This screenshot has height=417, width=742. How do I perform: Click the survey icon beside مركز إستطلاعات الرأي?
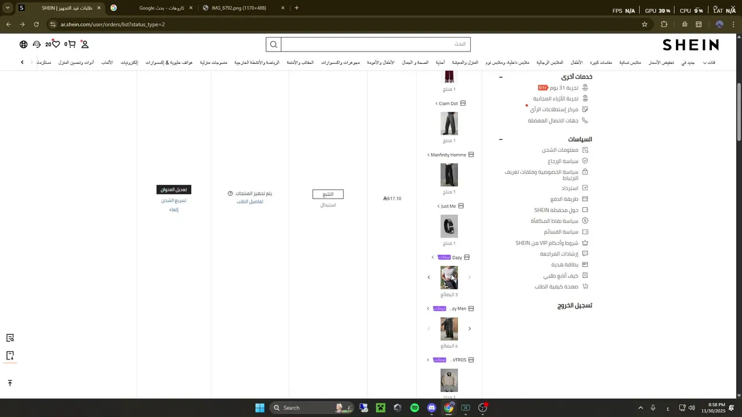click(585, 109)
